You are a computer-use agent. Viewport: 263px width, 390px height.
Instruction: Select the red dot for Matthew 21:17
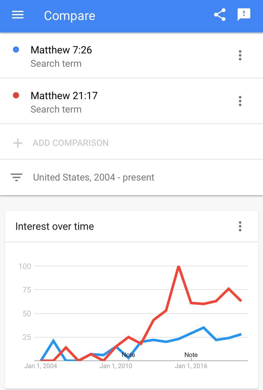coord(16,96)
